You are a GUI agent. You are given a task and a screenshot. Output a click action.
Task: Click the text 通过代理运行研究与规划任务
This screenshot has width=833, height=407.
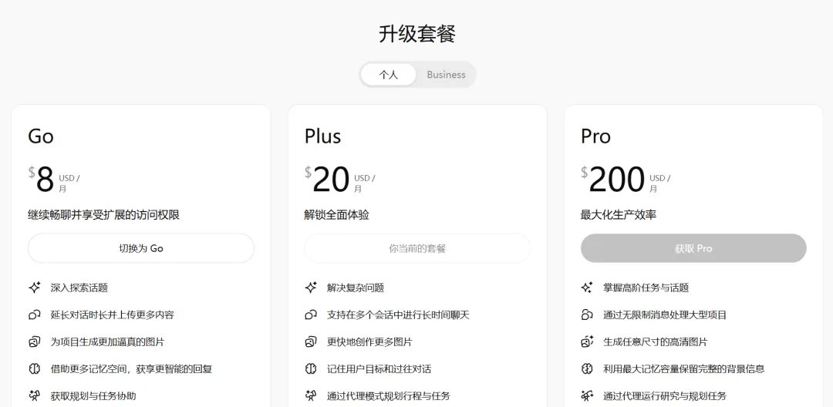665,396
